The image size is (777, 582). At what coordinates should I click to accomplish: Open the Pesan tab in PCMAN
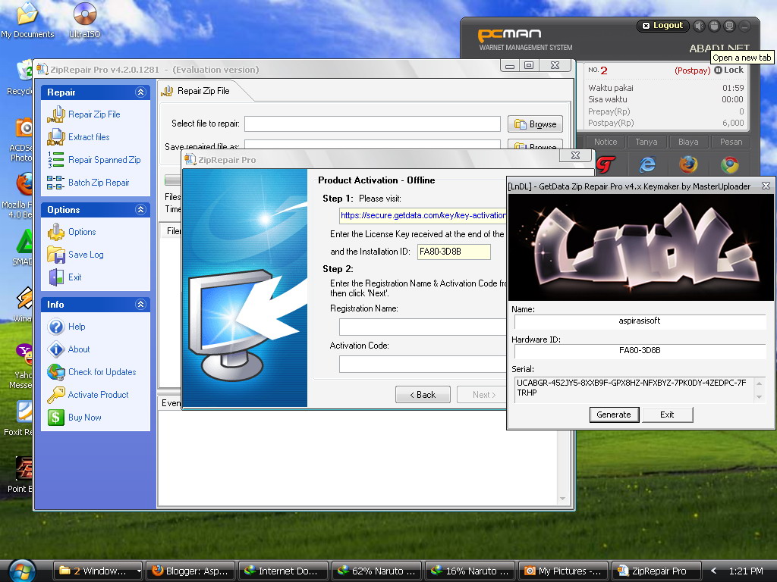coord(731,142)
